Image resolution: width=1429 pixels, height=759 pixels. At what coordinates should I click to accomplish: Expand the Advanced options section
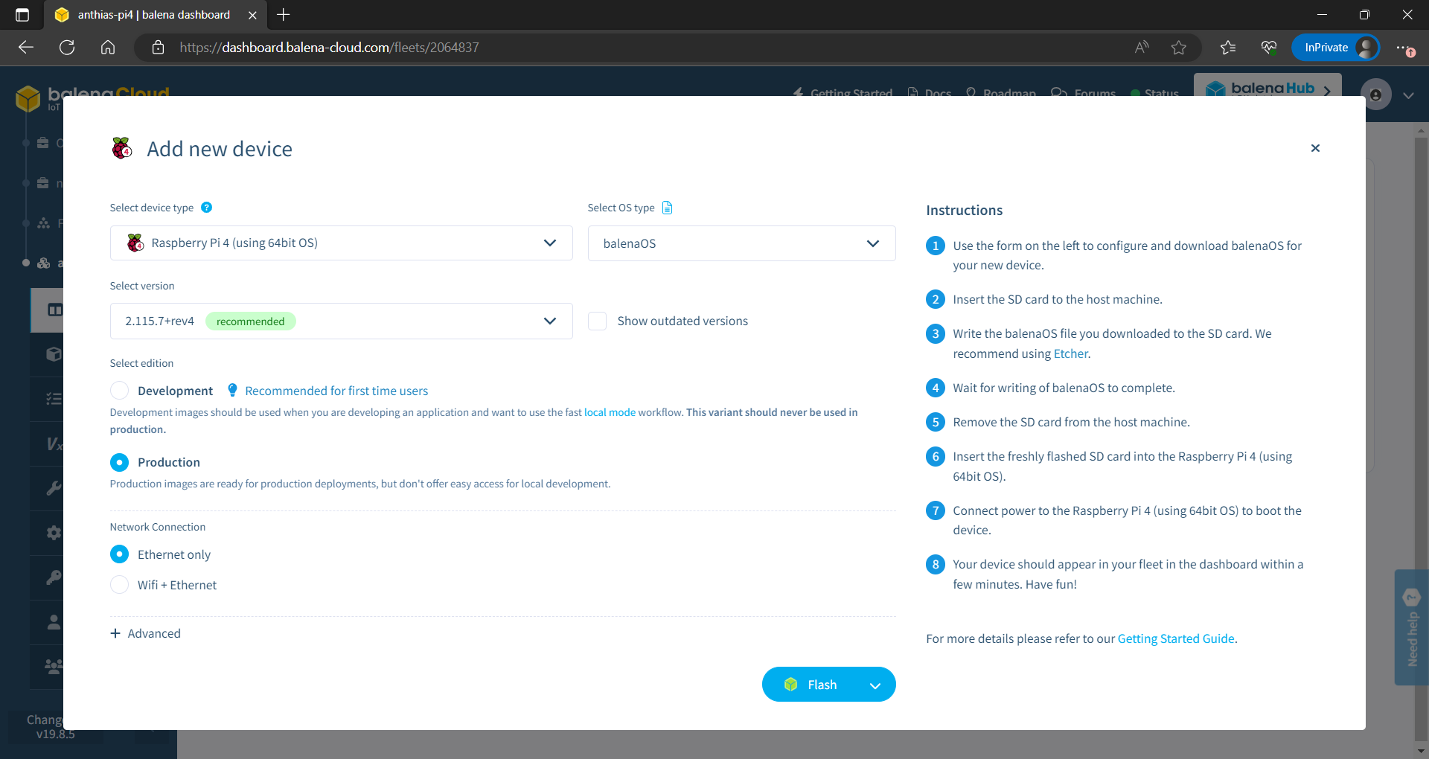tap(146, 633)
